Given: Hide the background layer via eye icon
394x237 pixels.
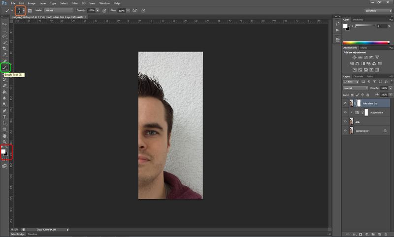Looking at the screenshot, I should pos(345,131).
